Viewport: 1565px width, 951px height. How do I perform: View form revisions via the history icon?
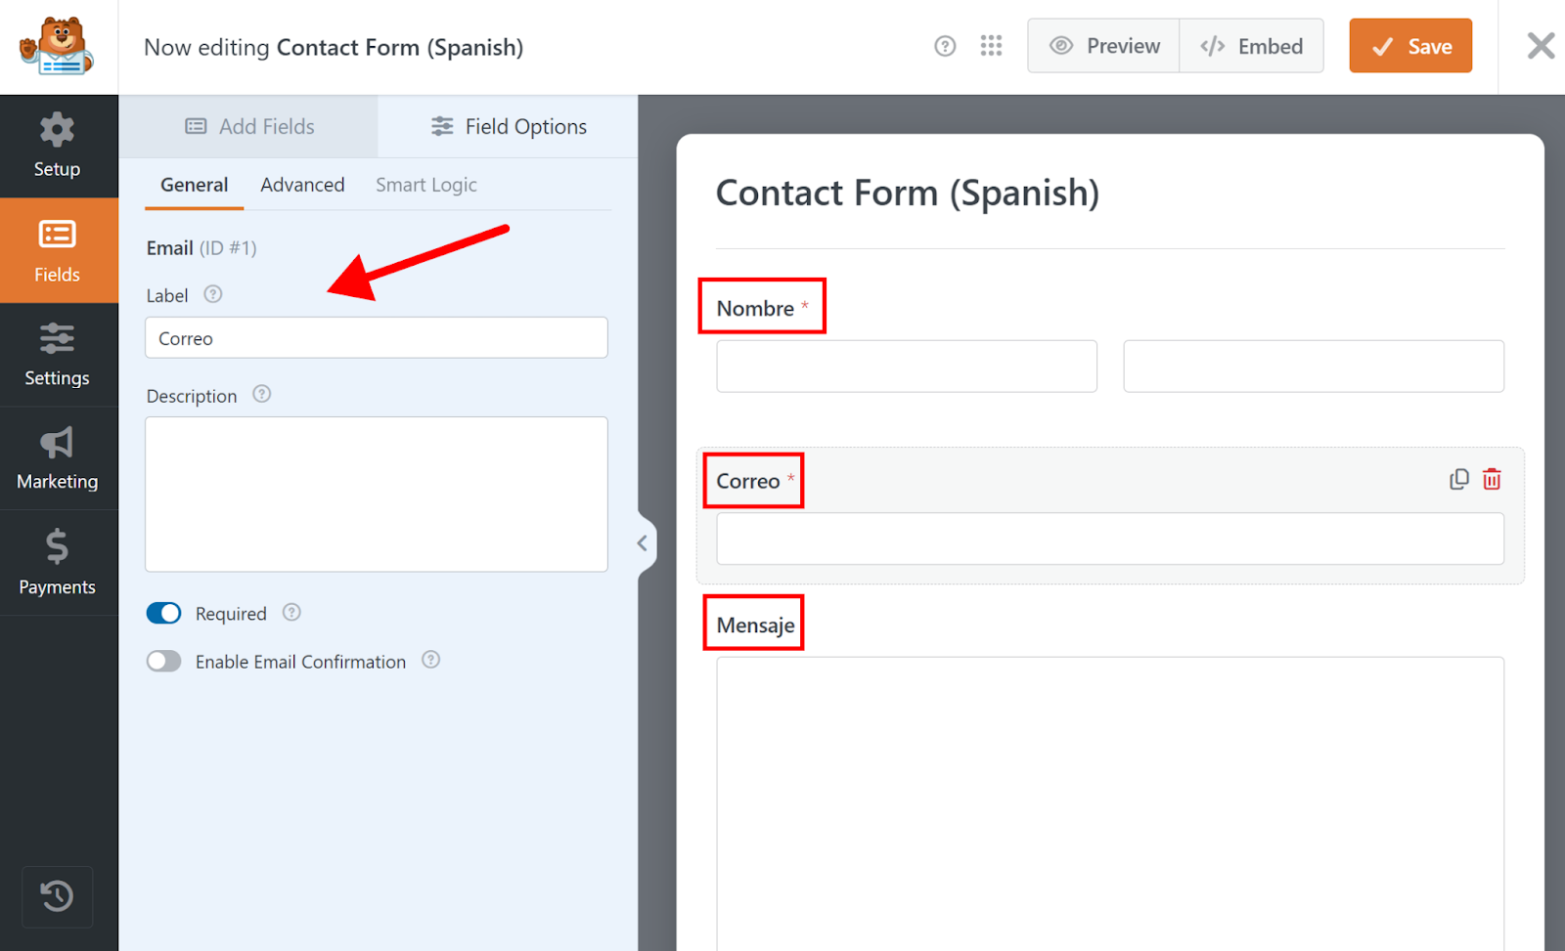pos(57,896)
